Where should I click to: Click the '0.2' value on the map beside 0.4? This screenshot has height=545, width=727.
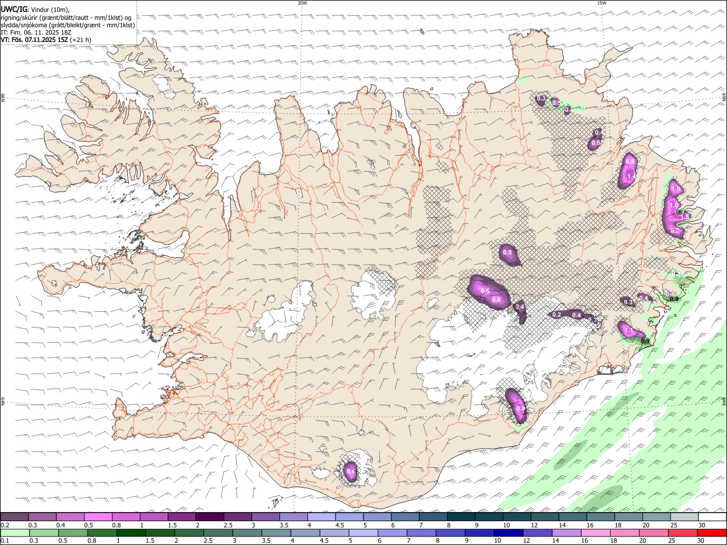557,315
